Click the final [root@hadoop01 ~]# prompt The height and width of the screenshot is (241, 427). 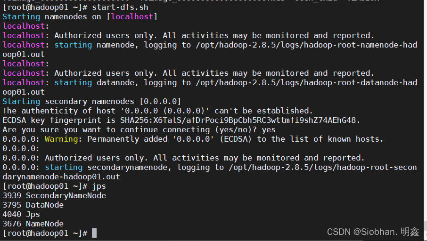tap(45, 233)
